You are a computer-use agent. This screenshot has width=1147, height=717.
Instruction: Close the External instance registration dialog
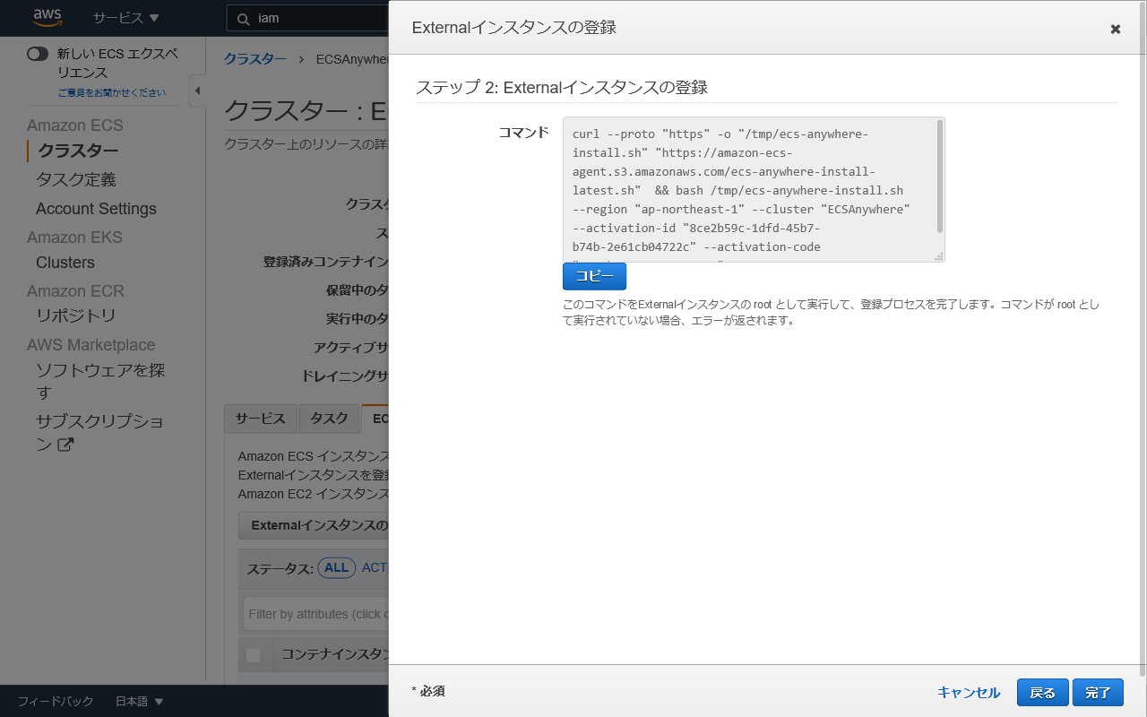click(x=1115, y=29)
